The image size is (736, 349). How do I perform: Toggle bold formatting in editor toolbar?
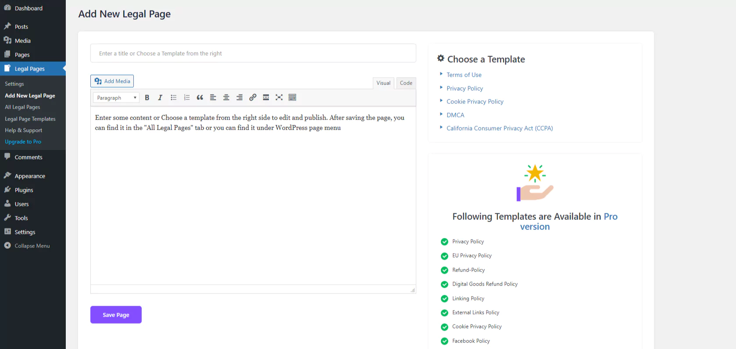click(147, 98)
